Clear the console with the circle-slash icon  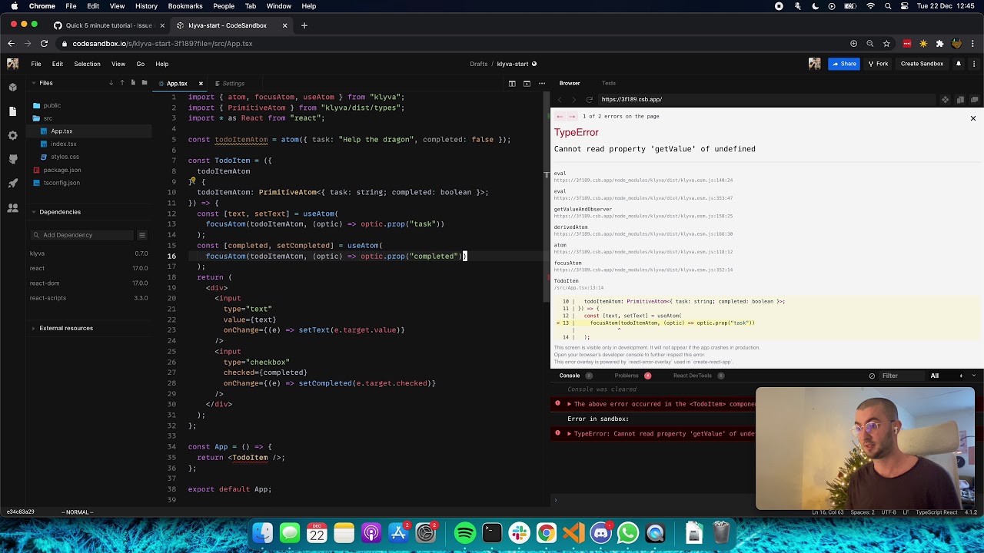pyautogui.click(x=872, y=376)
